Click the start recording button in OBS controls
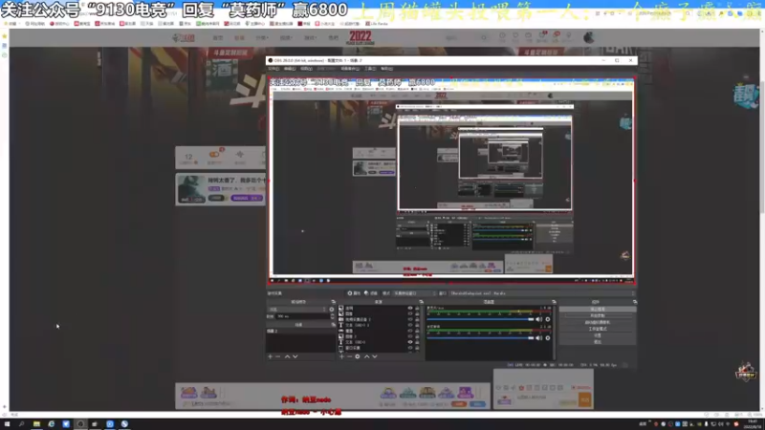The width and height of the screenshot is (765, 430). click(x=598, y=315)
